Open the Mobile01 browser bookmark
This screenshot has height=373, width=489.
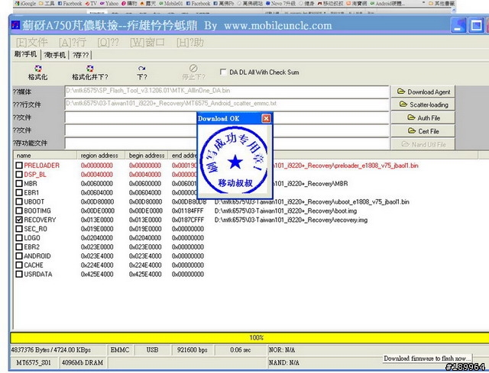170,3
